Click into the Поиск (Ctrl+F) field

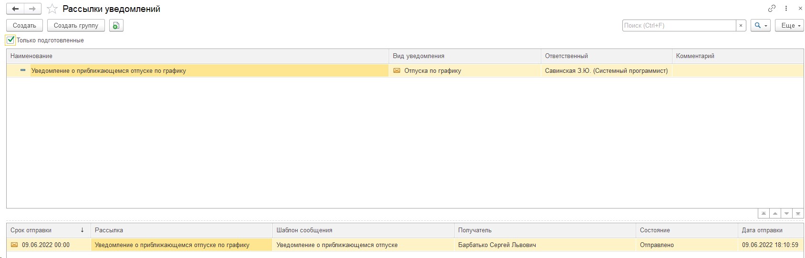[679, 25]
